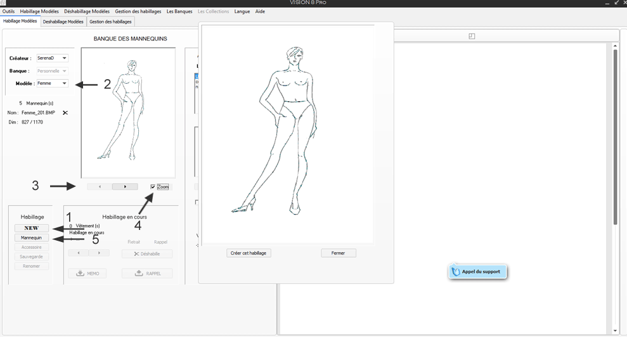Uncheck the Zoom checkbox
The image size is (627, 337).
coord(153,187)
